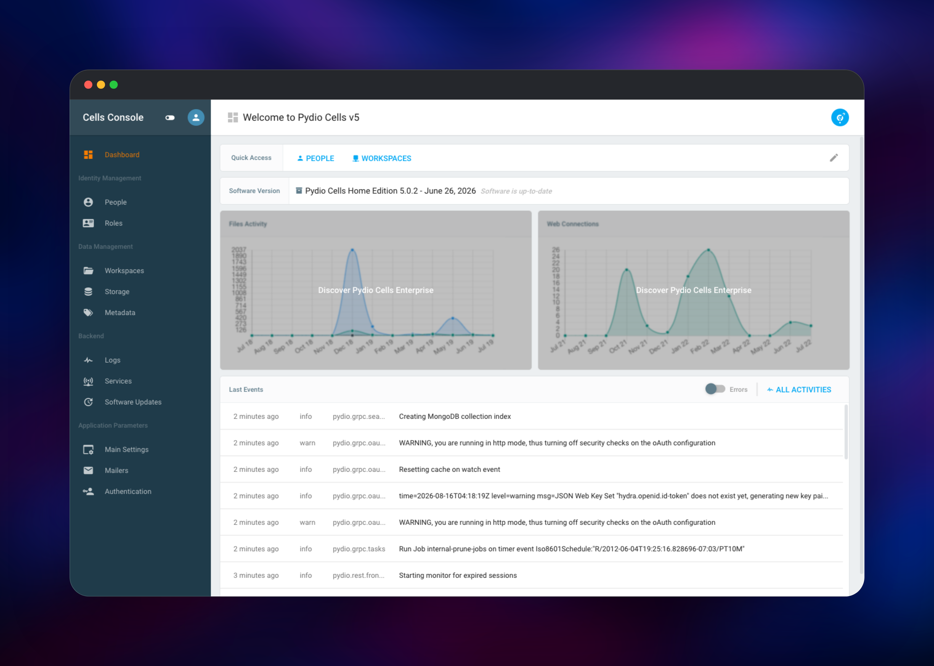
Task: Click the Storage database icon
Action: coord(88,291)
